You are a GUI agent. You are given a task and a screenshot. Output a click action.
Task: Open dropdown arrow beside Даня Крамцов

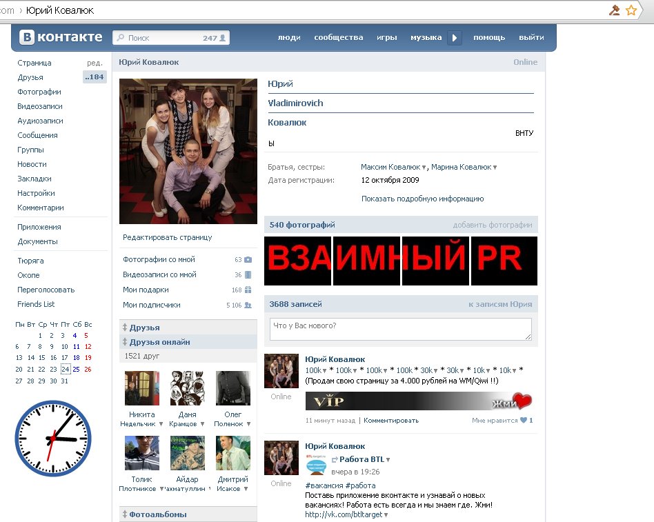click(x=202, y=425)
